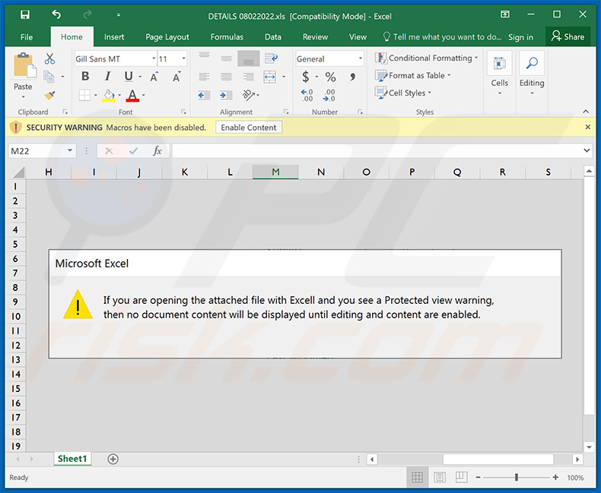
Task: Merge and center cells icon
Action: click(270, 77)
